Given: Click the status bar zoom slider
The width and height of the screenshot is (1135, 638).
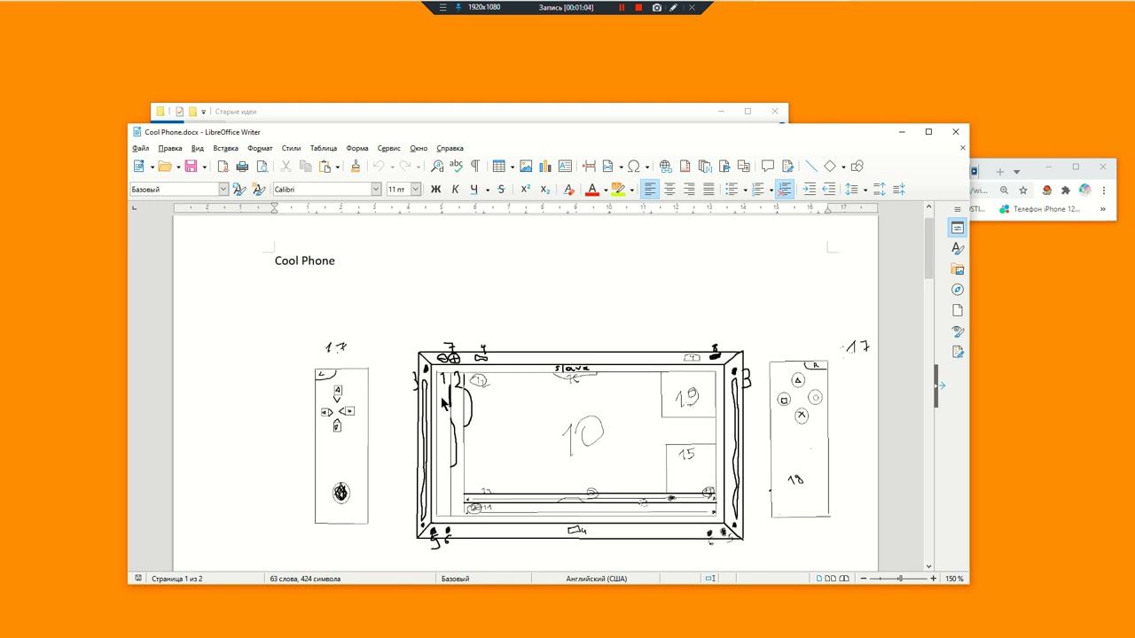Looking at the screenshot, I should tap(899, 579).
